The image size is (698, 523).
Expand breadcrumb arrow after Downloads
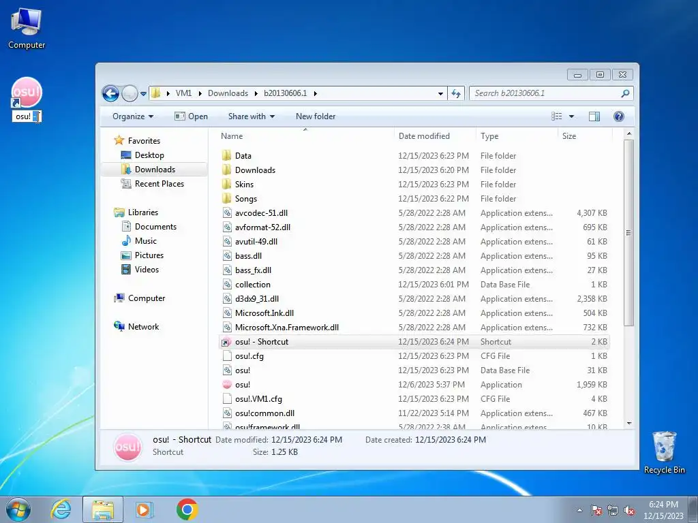(x=256, y=93)
